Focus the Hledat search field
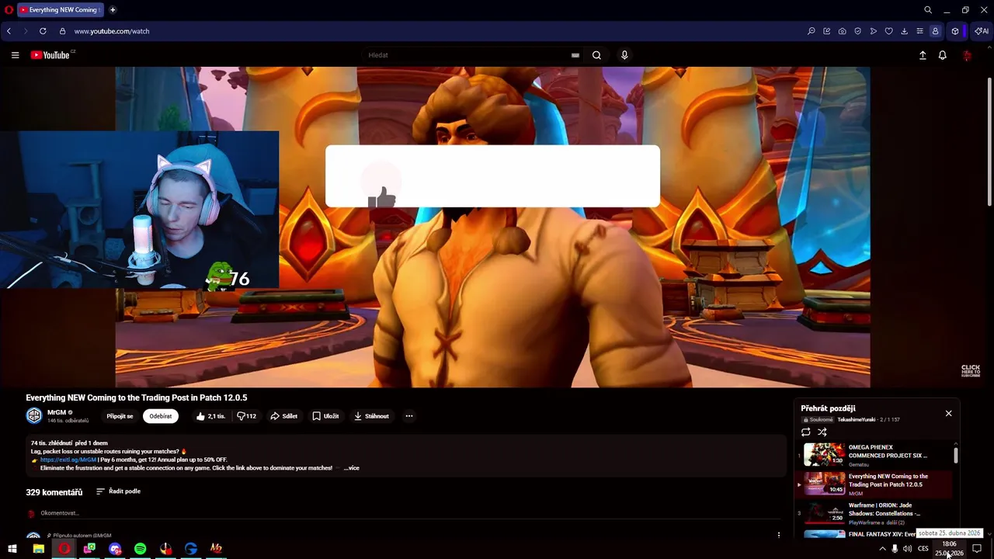Screen dimensions: 994x559 coord(466,55)
